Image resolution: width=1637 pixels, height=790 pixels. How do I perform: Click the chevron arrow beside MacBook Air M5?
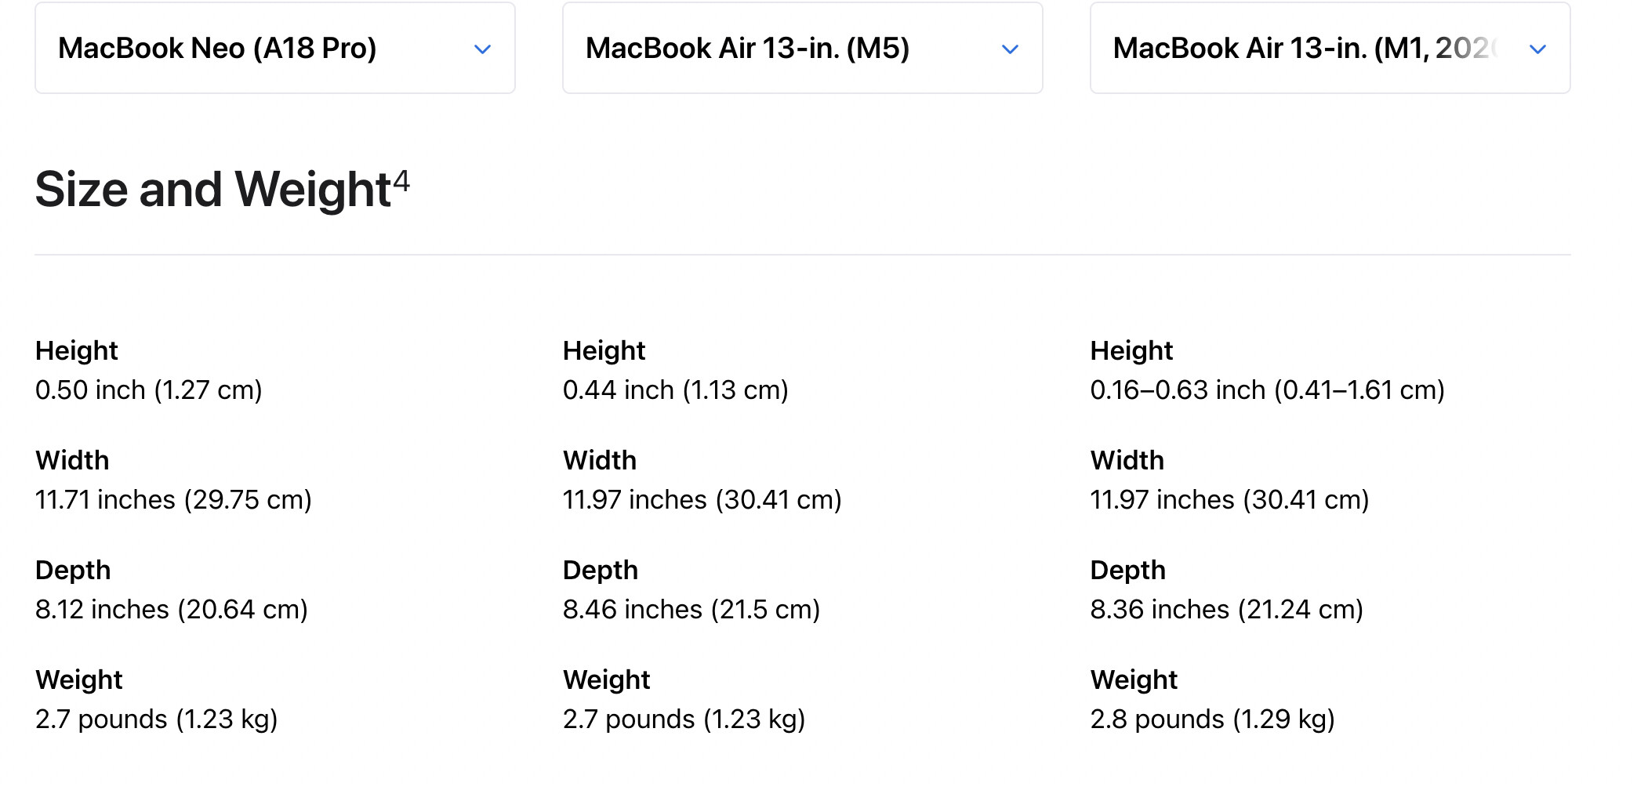pos(1011,49)
